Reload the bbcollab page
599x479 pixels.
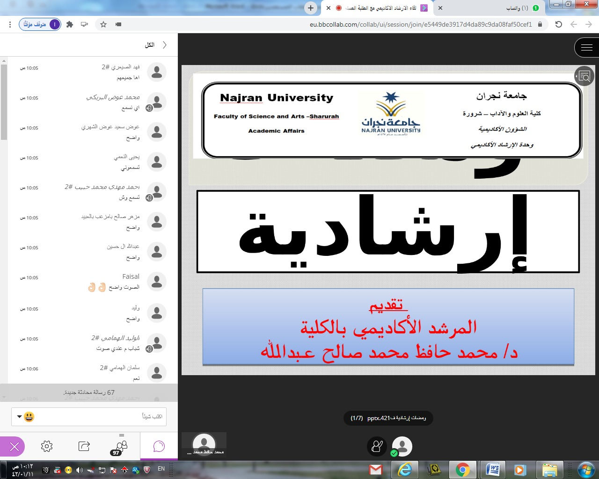pyautogui.click(x=558, y=24)
